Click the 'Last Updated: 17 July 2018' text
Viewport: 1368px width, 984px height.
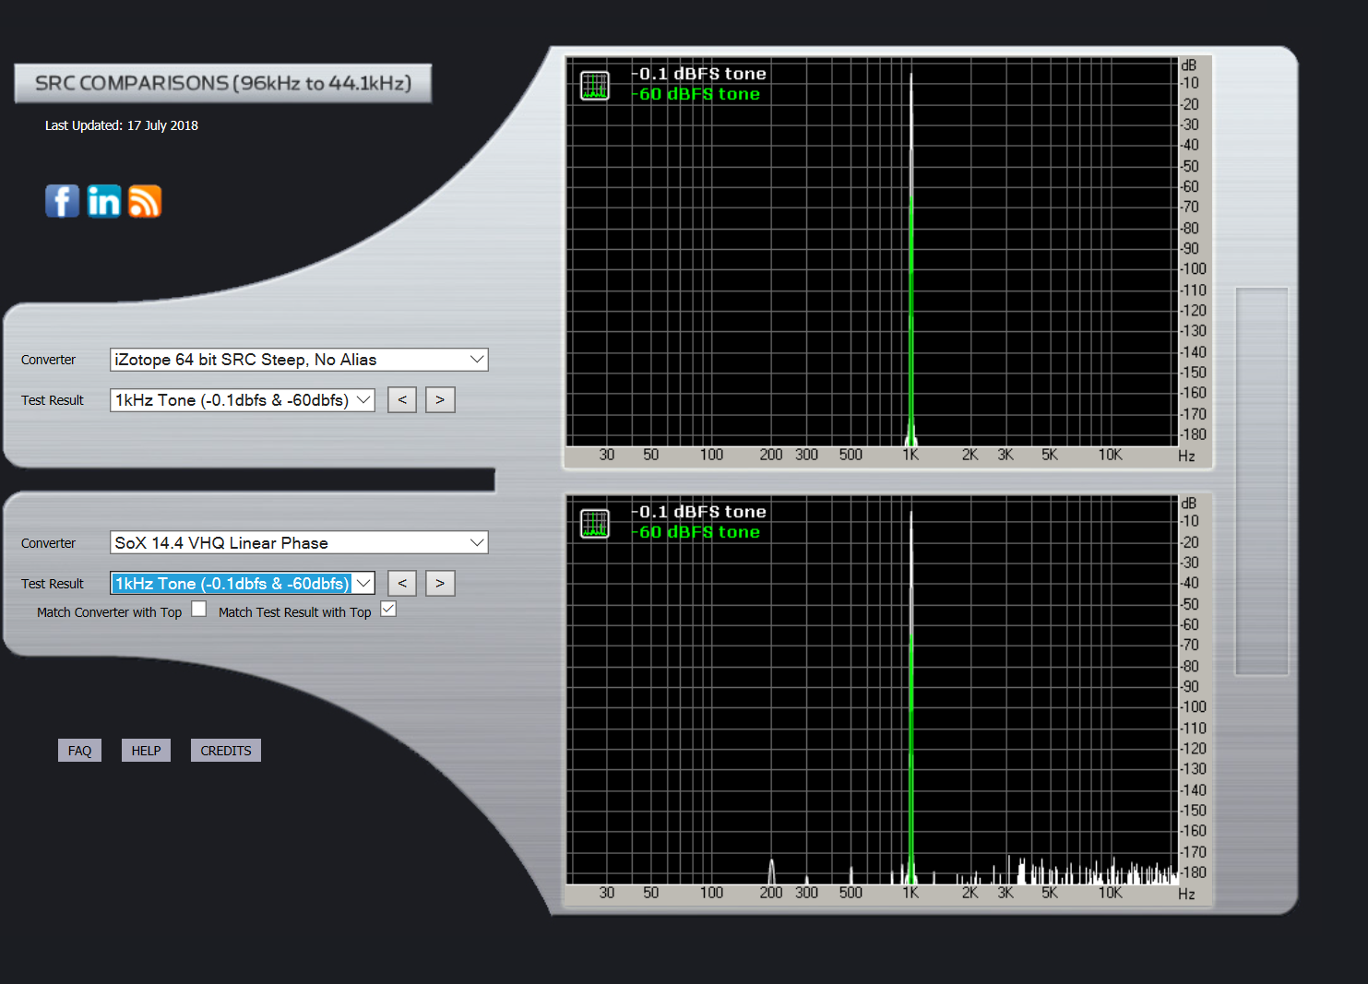[122, 125]
